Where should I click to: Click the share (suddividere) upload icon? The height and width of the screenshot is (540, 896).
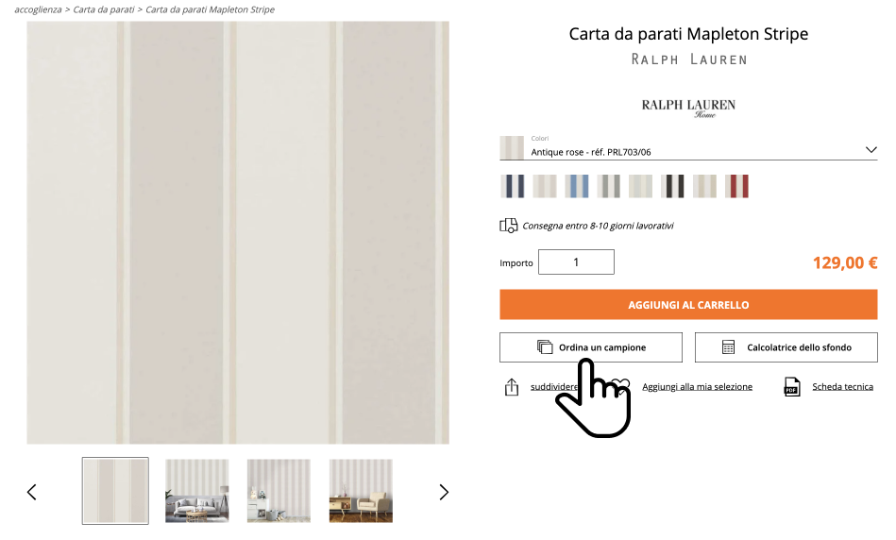click(512, 387)
